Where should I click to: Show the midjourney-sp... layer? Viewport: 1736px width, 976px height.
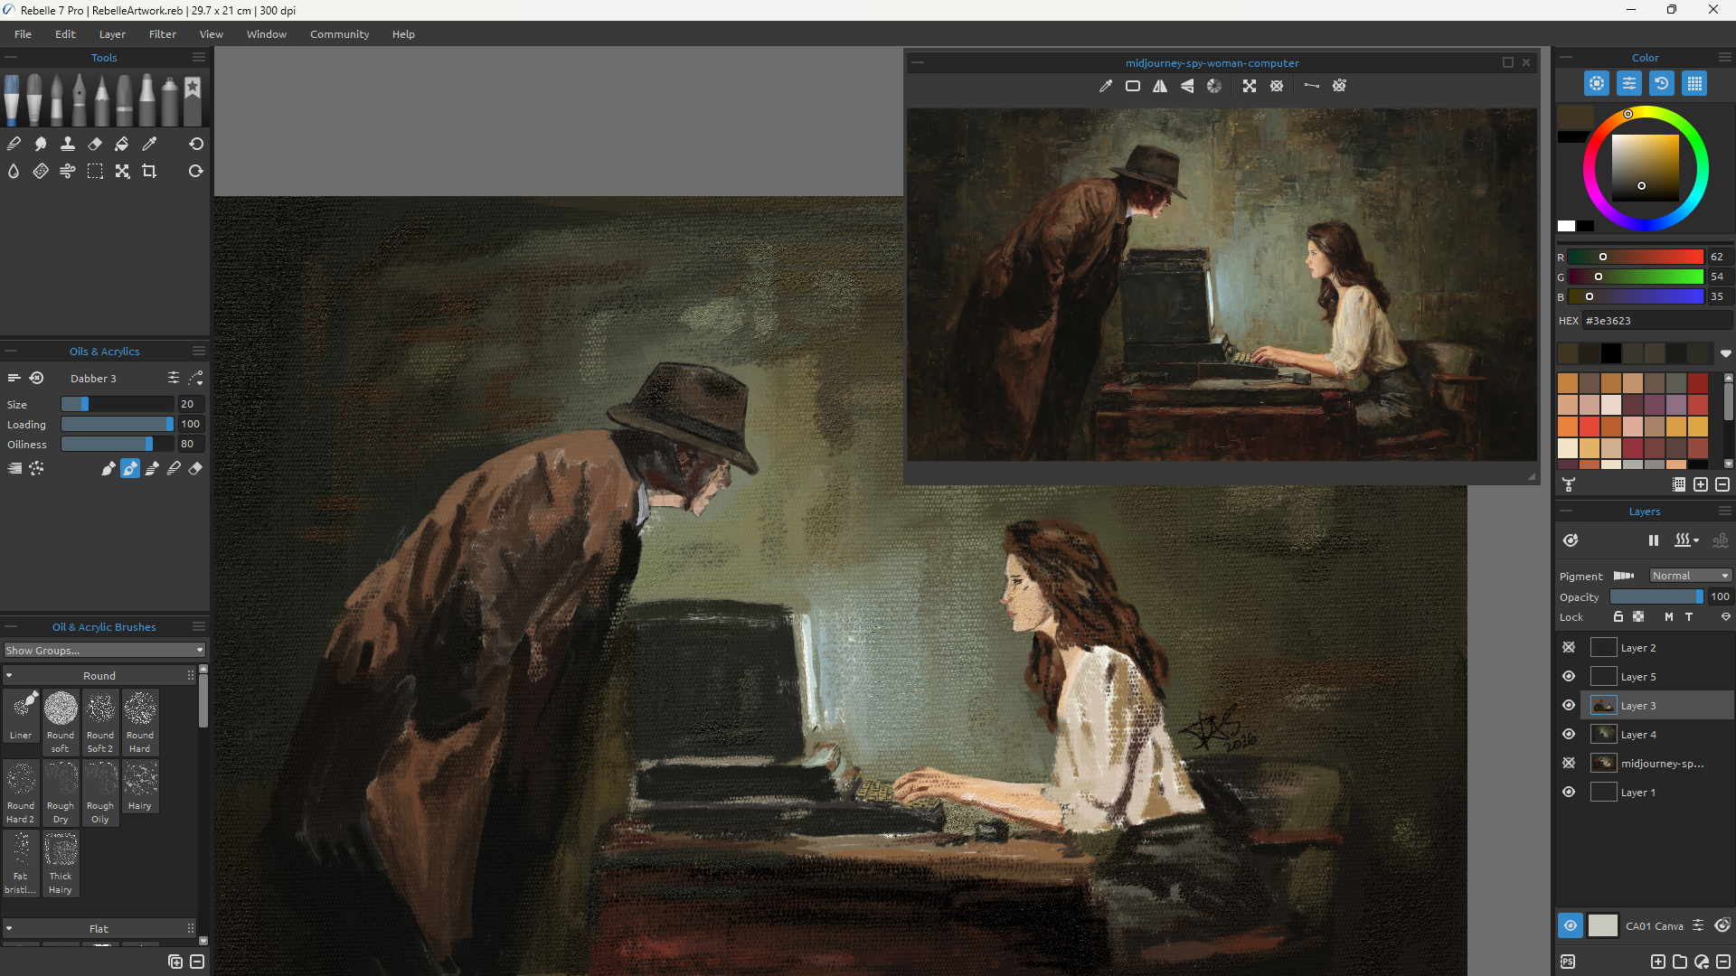click(x=1569, y=763)
